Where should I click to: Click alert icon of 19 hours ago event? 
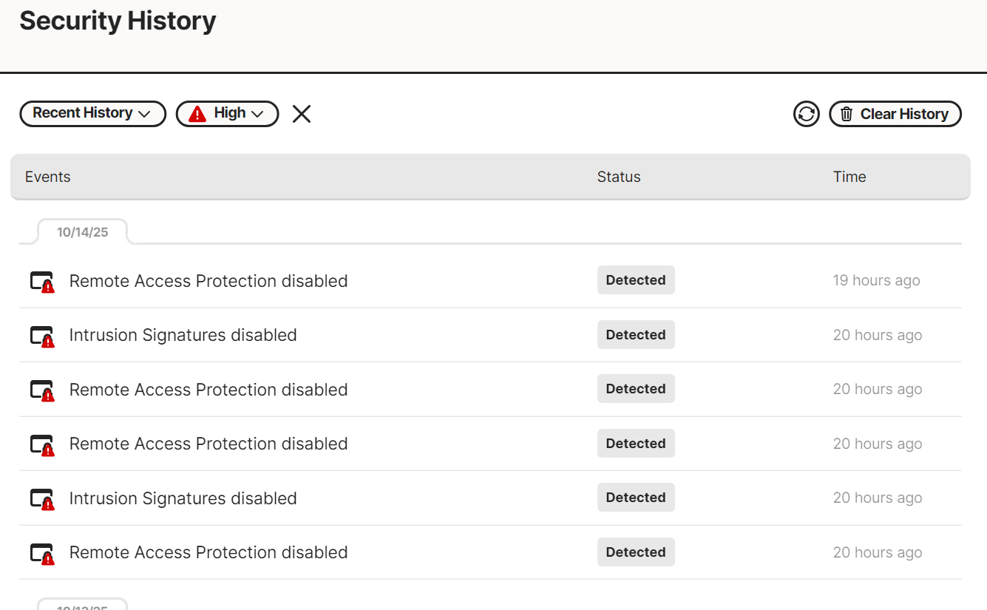[x=42, y=282]
